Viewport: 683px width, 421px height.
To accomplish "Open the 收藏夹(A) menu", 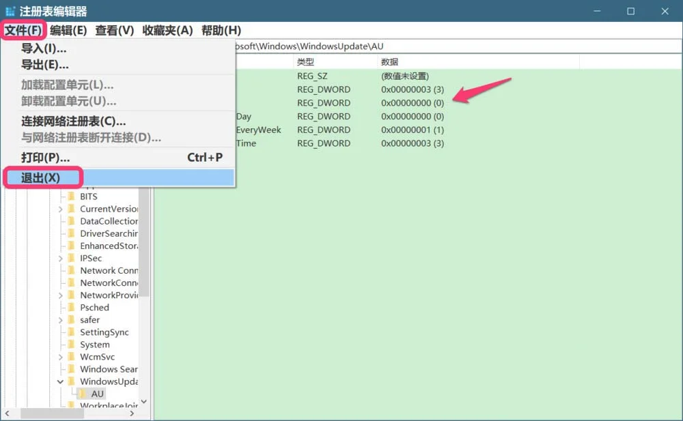I will tap(167, 31).
